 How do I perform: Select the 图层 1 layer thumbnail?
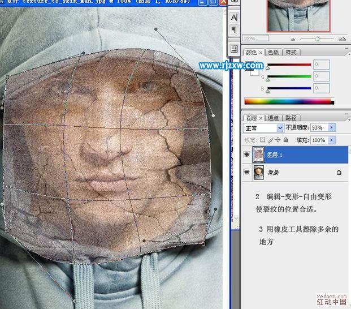click(258, 154)
